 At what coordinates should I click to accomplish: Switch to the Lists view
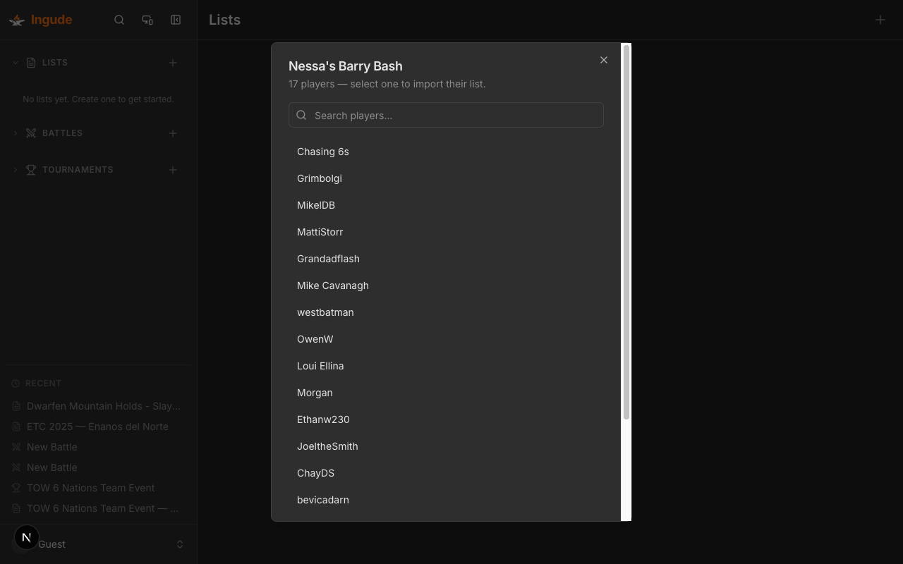pyautogui.click(x=224, y=20)
